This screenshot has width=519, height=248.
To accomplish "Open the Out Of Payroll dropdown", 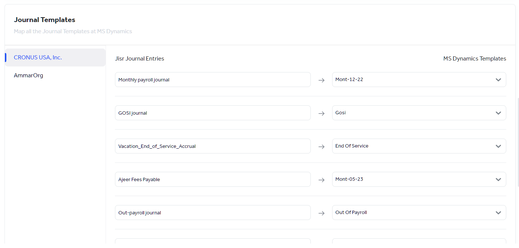I will [x=498, y=213].
